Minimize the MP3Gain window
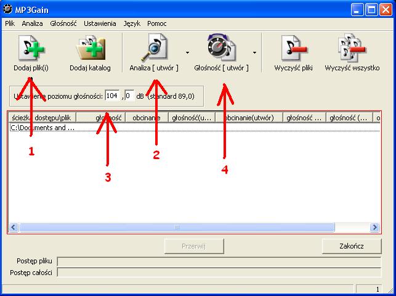This screenshot has width=396, height=296. pos(357,10)
